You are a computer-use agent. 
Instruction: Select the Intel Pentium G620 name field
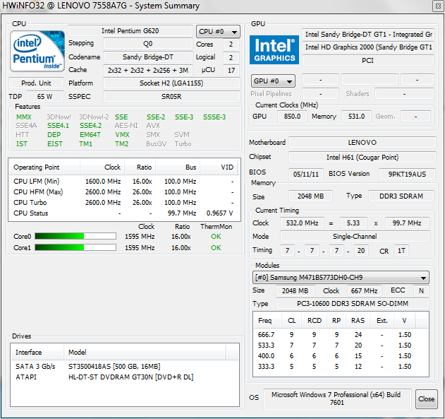(x=130, y=32)
